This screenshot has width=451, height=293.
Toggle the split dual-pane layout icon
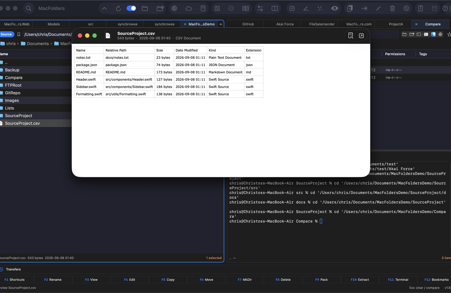click(x=275, y=8)
